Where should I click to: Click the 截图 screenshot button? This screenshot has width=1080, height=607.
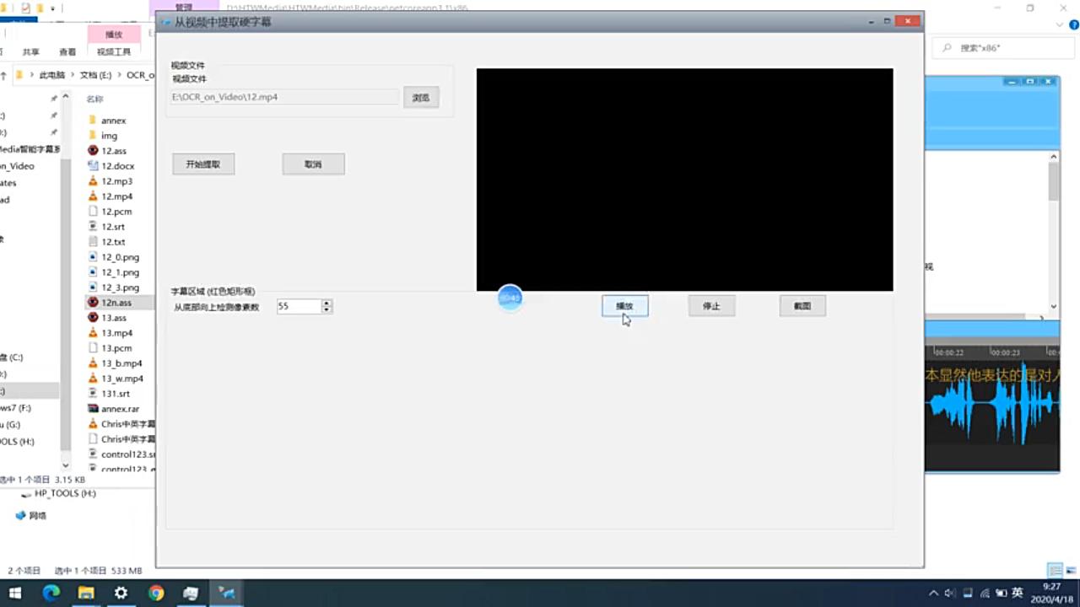click(x=802, y=306)
